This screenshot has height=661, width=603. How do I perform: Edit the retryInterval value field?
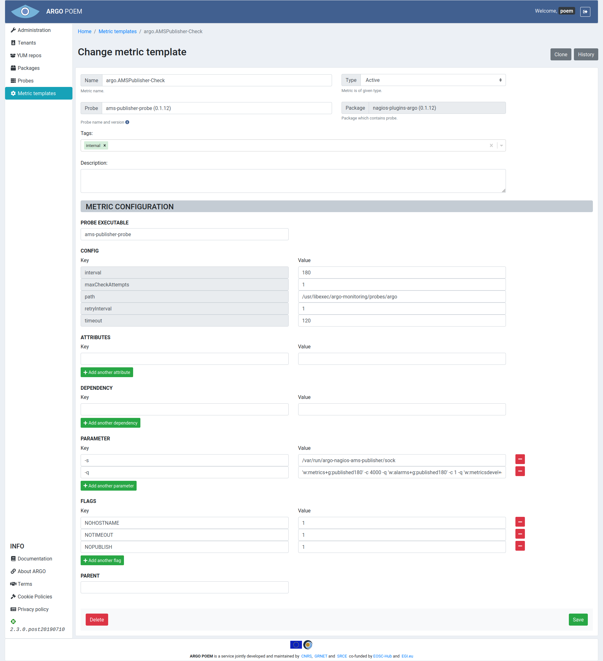tap(402, 309)
